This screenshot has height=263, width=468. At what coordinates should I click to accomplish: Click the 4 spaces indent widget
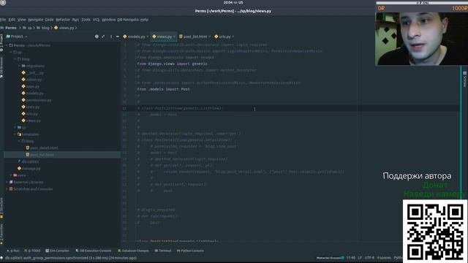[x=384, y=258]
